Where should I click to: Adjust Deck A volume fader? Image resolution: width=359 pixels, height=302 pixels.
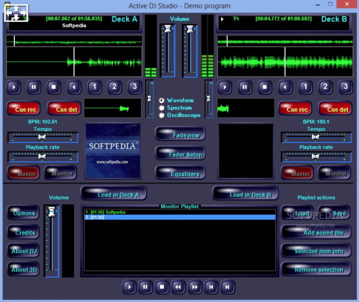(x=168, y=29)
